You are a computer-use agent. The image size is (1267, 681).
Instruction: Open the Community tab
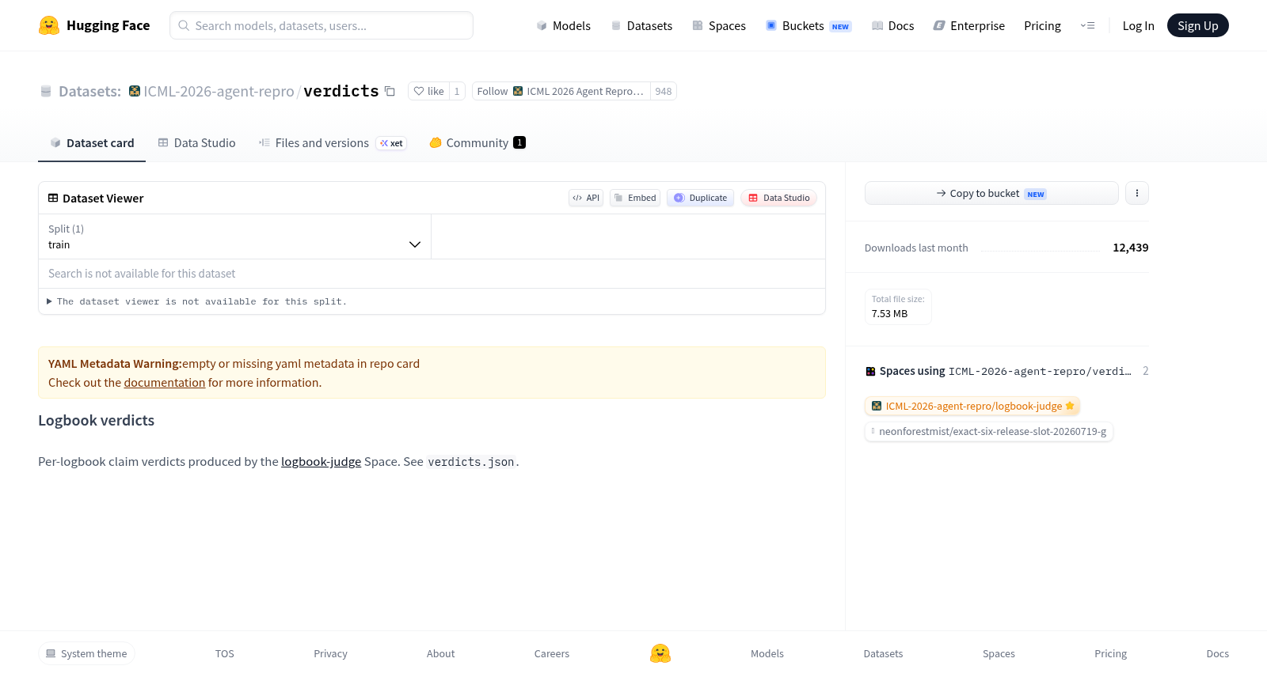(x=477, y=142)
